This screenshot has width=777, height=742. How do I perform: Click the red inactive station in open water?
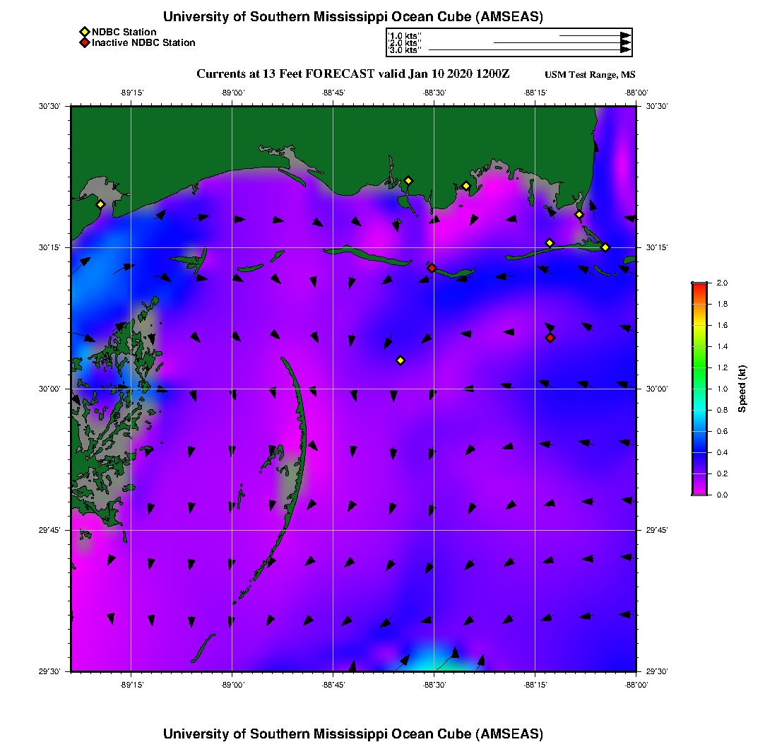point(550,338)
